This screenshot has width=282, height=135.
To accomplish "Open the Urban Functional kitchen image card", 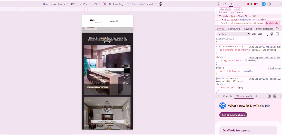I will click(x=107, y=70).
